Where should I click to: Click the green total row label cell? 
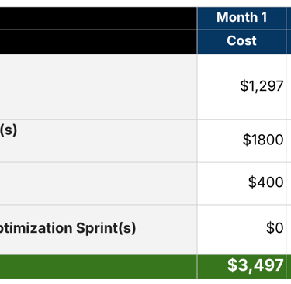[x=99, y=266]
